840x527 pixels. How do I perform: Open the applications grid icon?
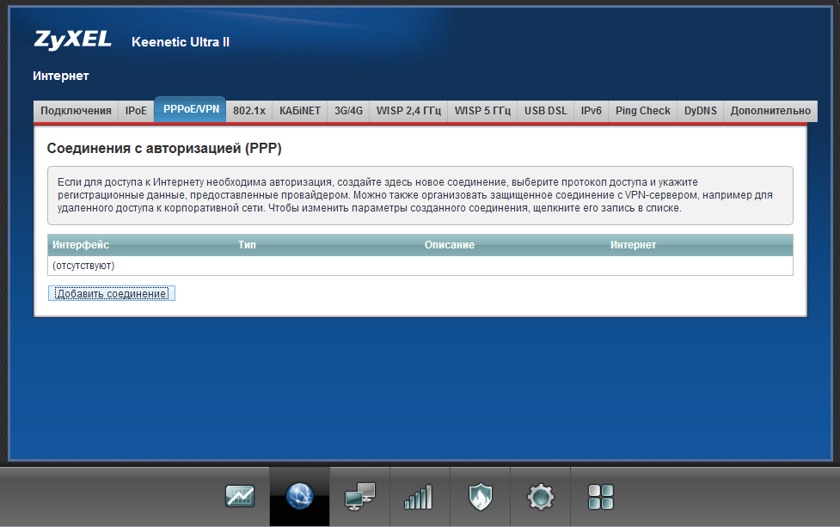pyautogui.click(x=600, y=496)
